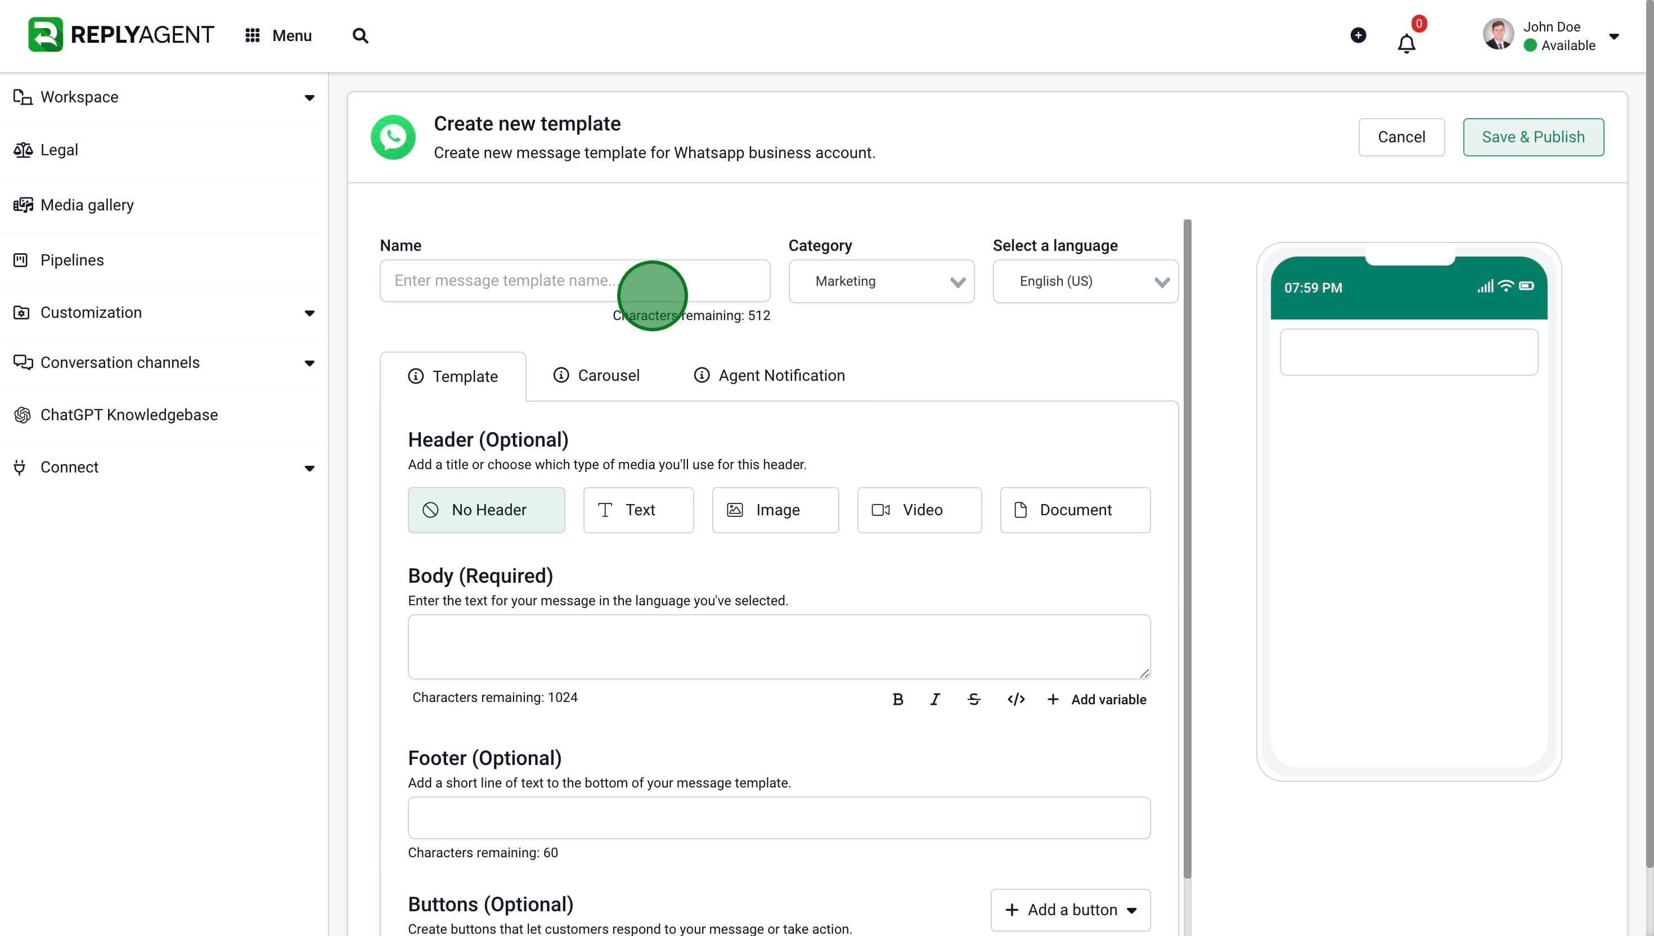The image size is (1654, 936).
Task: Switch to the Agent Notification tab
Action: 769,375
